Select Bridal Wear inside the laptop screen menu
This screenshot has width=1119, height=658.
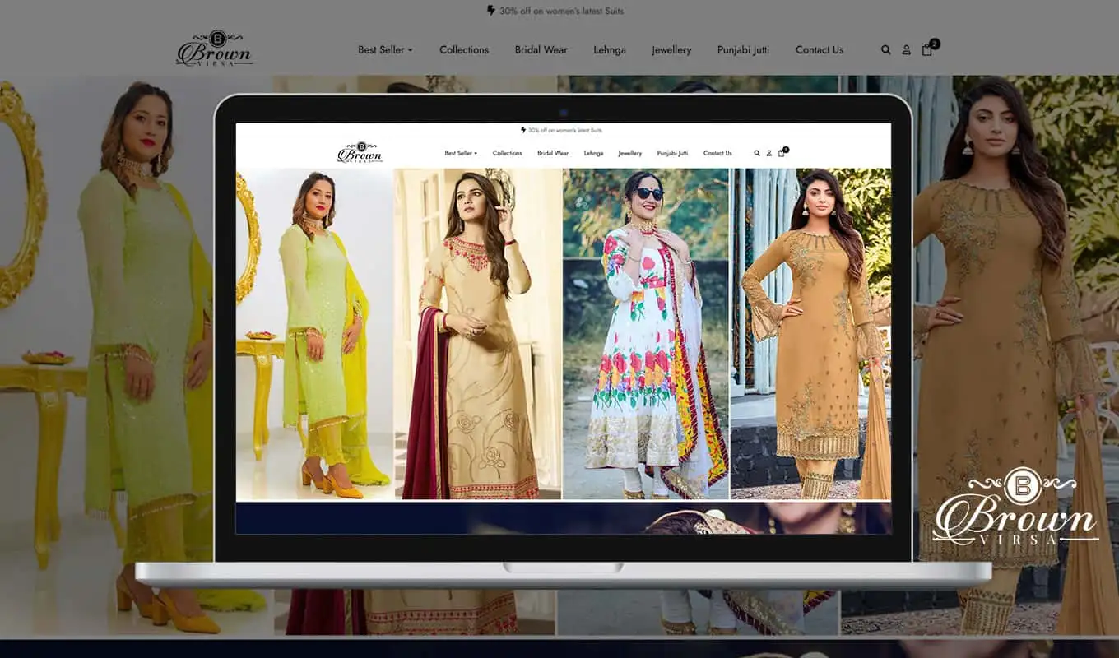tap(553, 153)
